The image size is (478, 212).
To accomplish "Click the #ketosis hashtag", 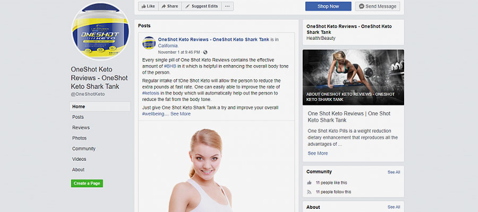I will pos(151,93).
